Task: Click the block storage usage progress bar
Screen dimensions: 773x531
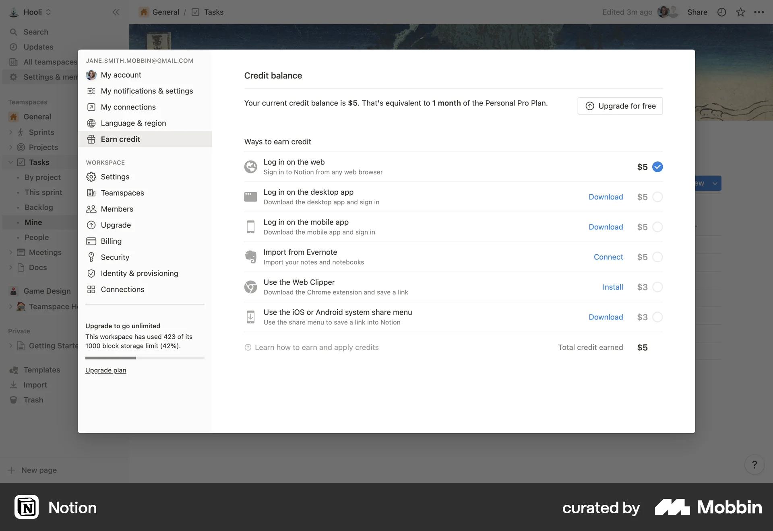Action: [145, 358]
